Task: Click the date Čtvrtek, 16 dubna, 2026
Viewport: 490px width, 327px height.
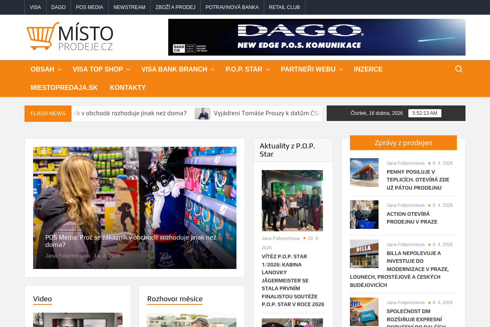Action: 377,113
